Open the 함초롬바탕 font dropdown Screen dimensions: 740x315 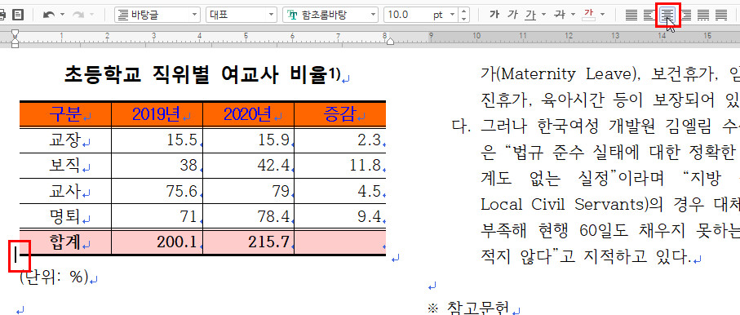(330, 15)
